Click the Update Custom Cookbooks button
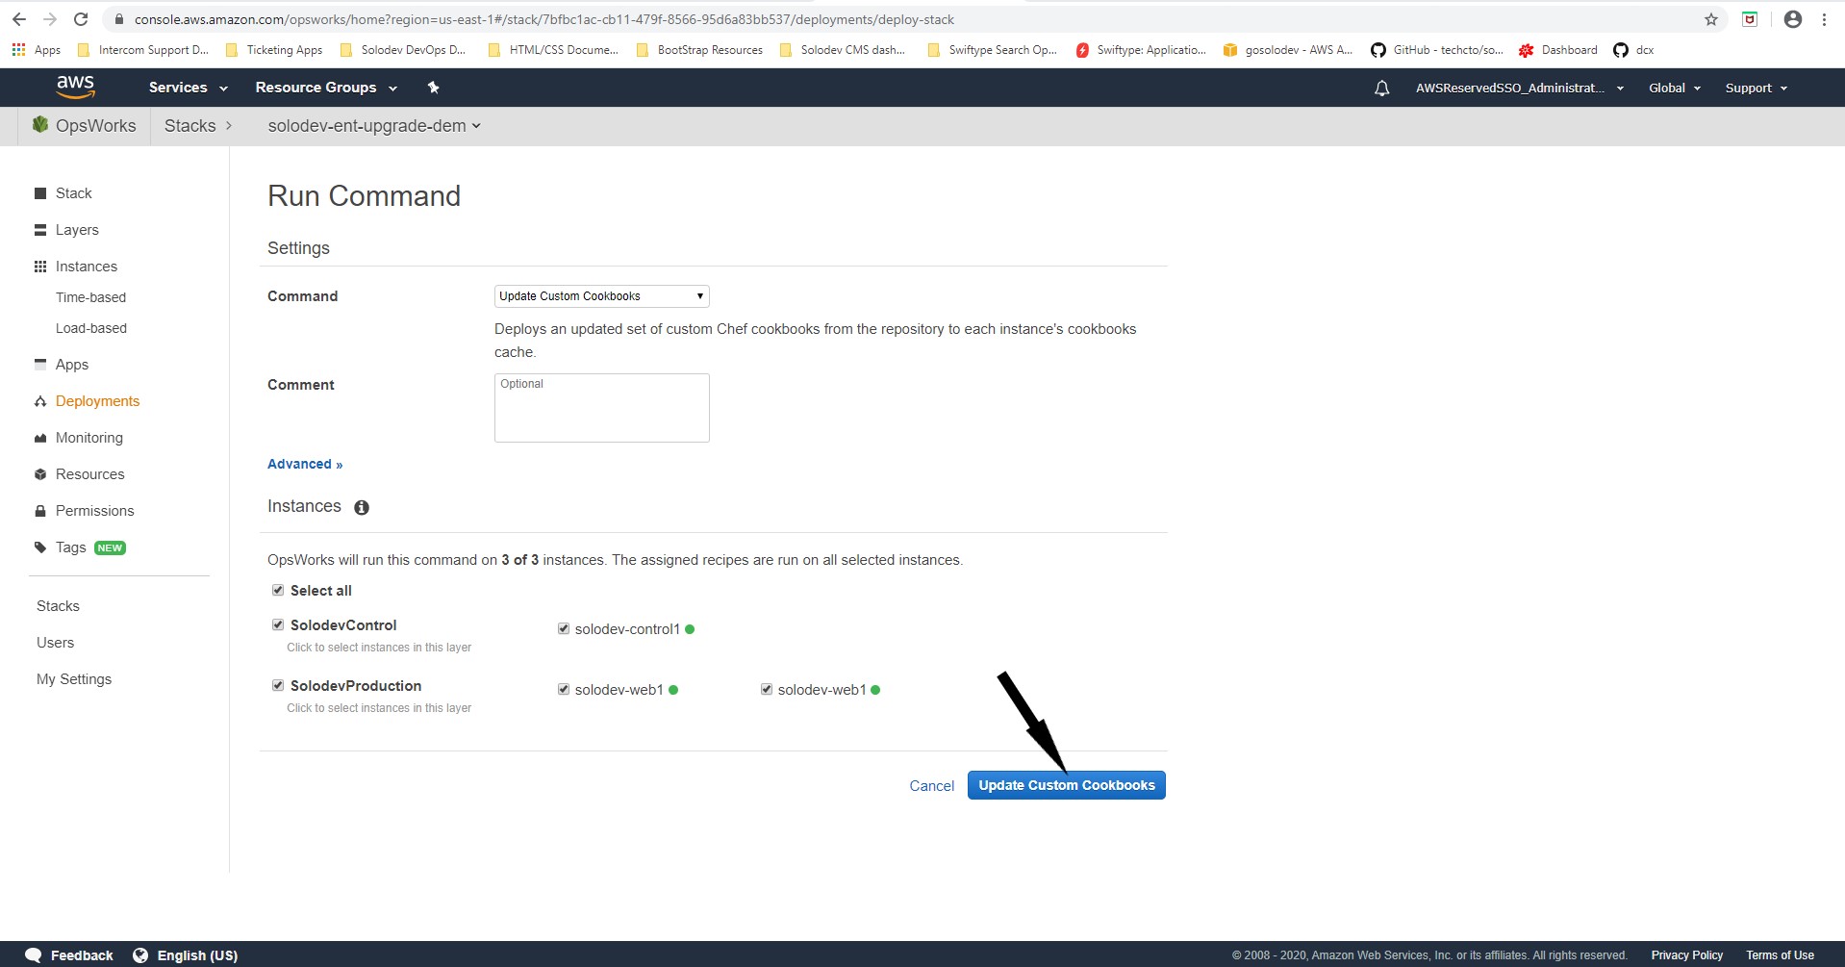Image resolution: width=1845 pixels, height=967 pixels. point(1067,785)
